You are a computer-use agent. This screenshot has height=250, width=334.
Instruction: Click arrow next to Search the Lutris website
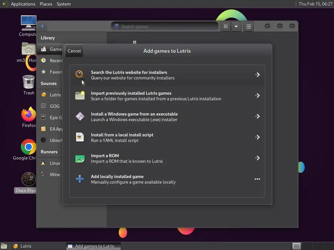(x=257, y=75)
